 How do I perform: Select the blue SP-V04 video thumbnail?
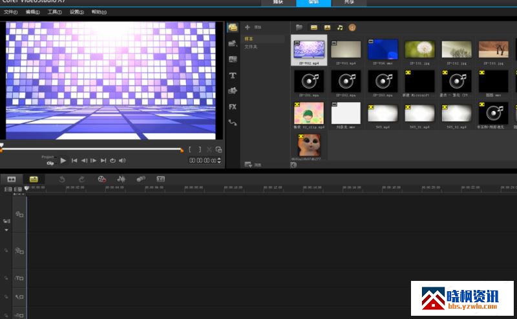click(383, 50)
